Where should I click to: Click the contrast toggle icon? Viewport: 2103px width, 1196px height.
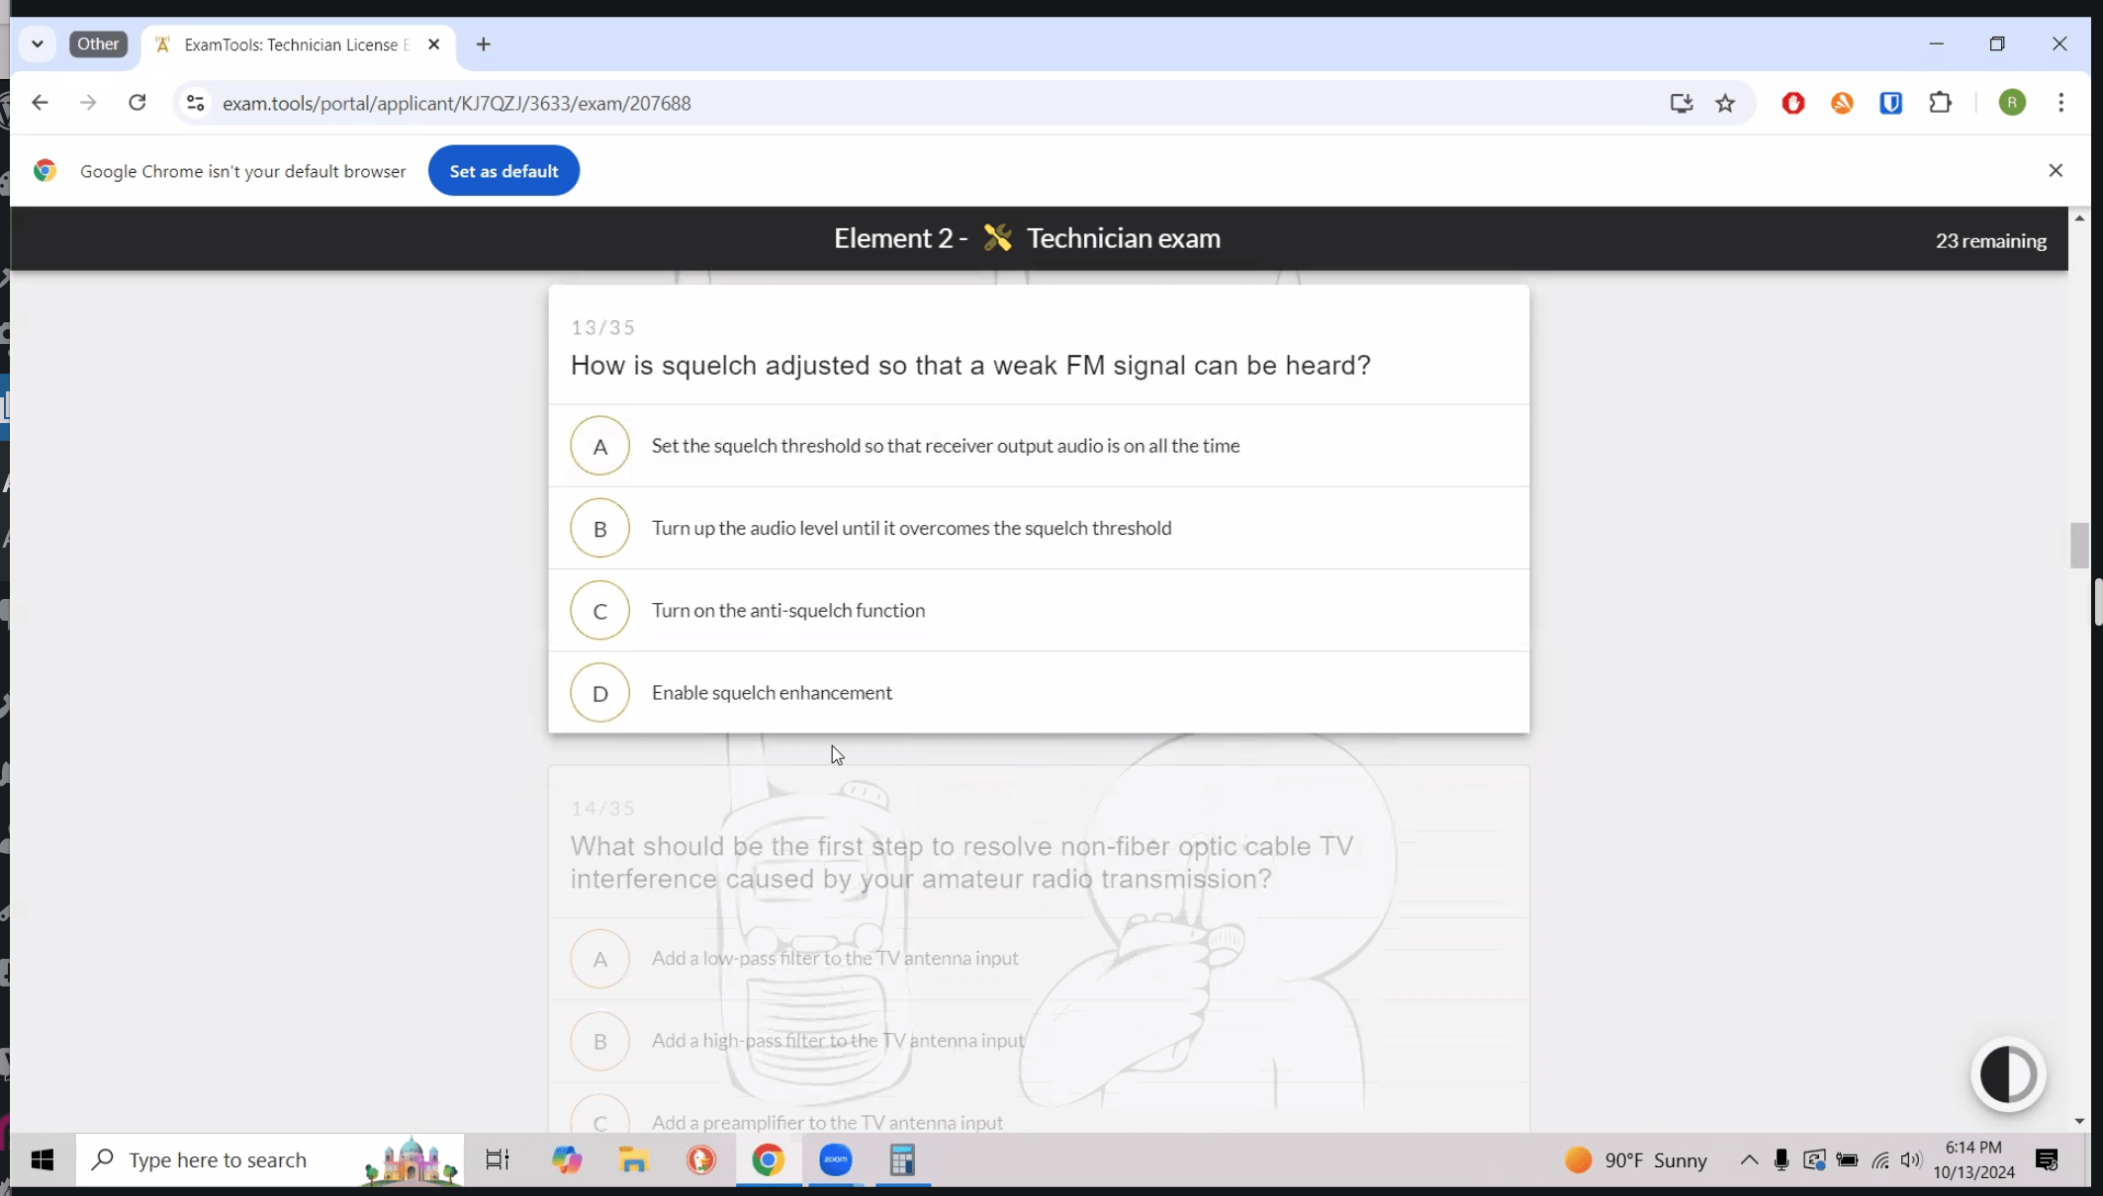tap(2009, 1074)
